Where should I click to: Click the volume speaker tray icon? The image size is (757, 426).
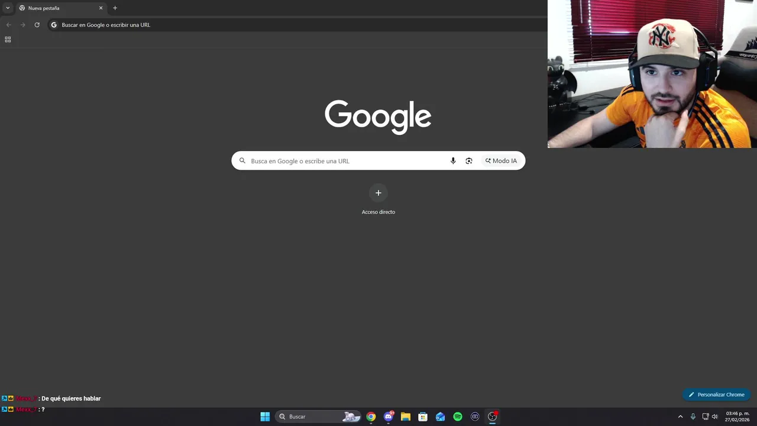pyautogui.click(x=715, y=417)
